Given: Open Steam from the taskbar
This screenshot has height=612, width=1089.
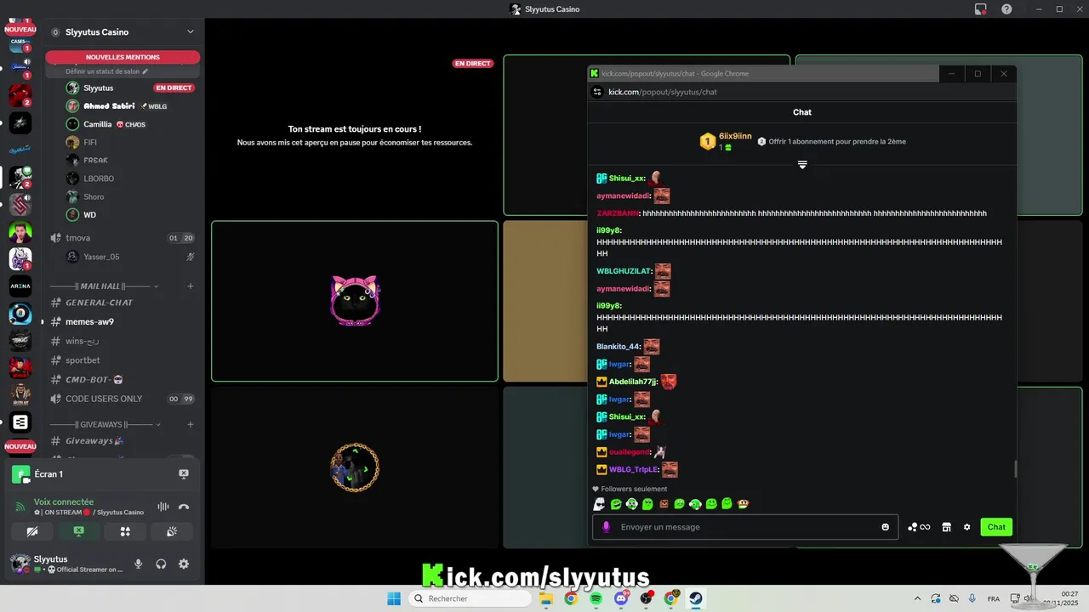Looking at the screenshot, I should pyautogui.click(x=696, y=598).
